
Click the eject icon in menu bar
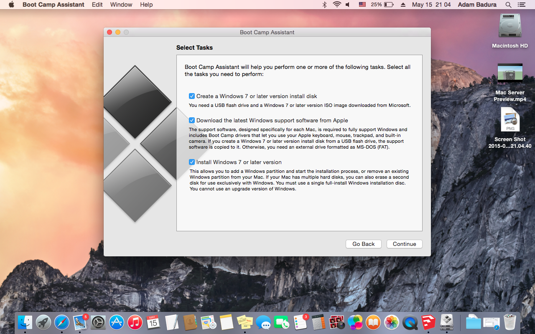tap(403, 5)
